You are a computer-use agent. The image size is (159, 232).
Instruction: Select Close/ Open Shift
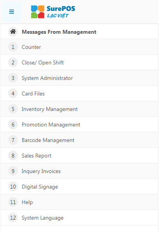click(x=79, y=62)
